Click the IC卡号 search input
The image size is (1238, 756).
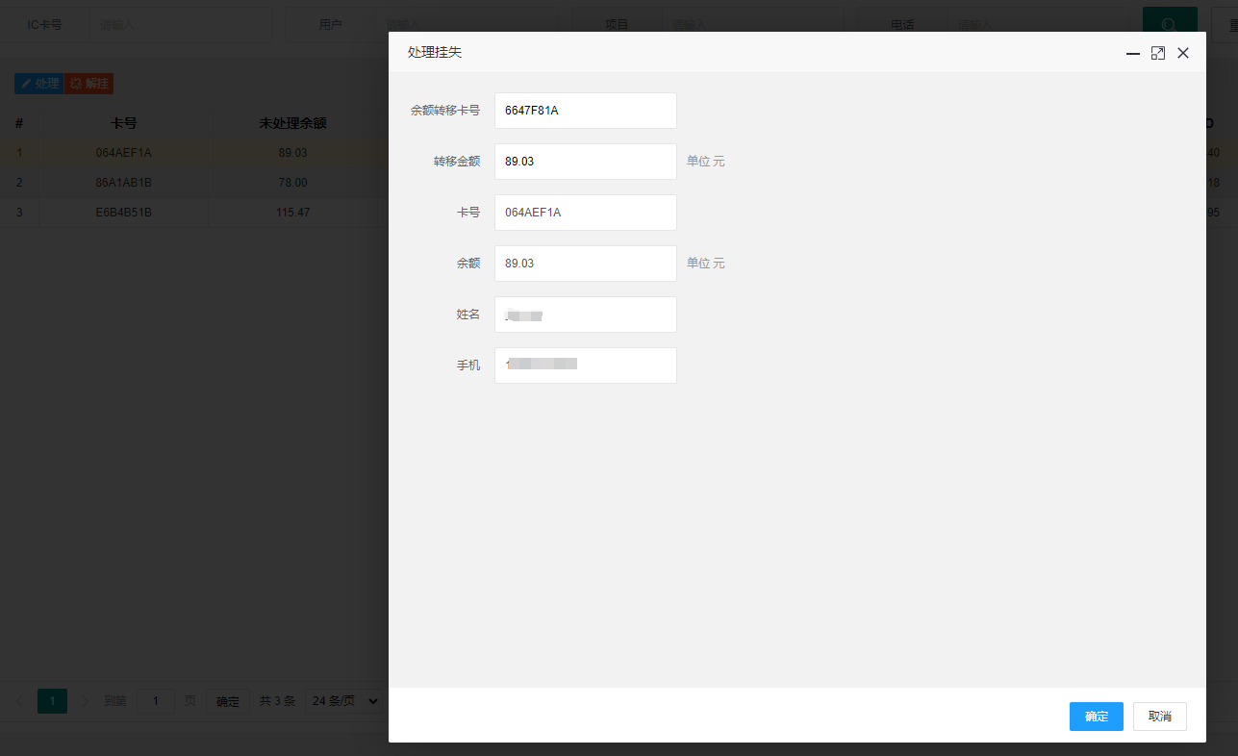[181, 25]
